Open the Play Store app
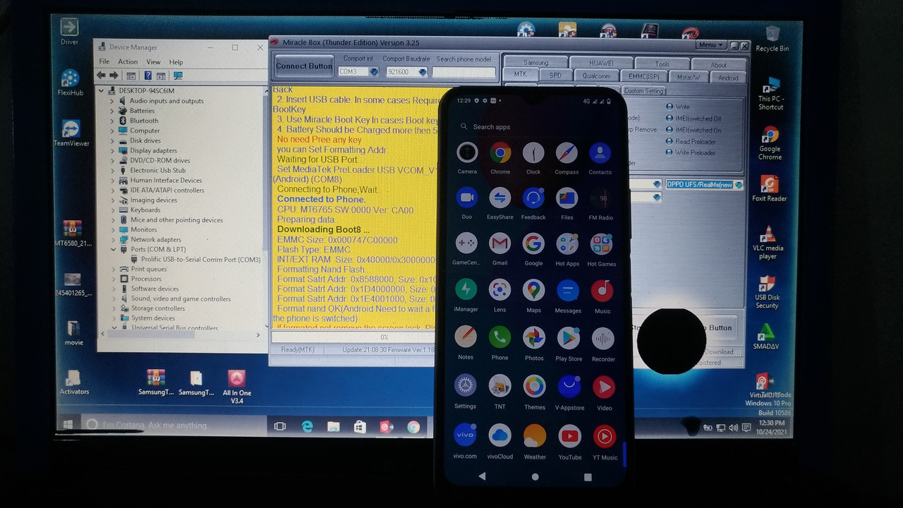The image size is (903, 508). tap(569, 339)
